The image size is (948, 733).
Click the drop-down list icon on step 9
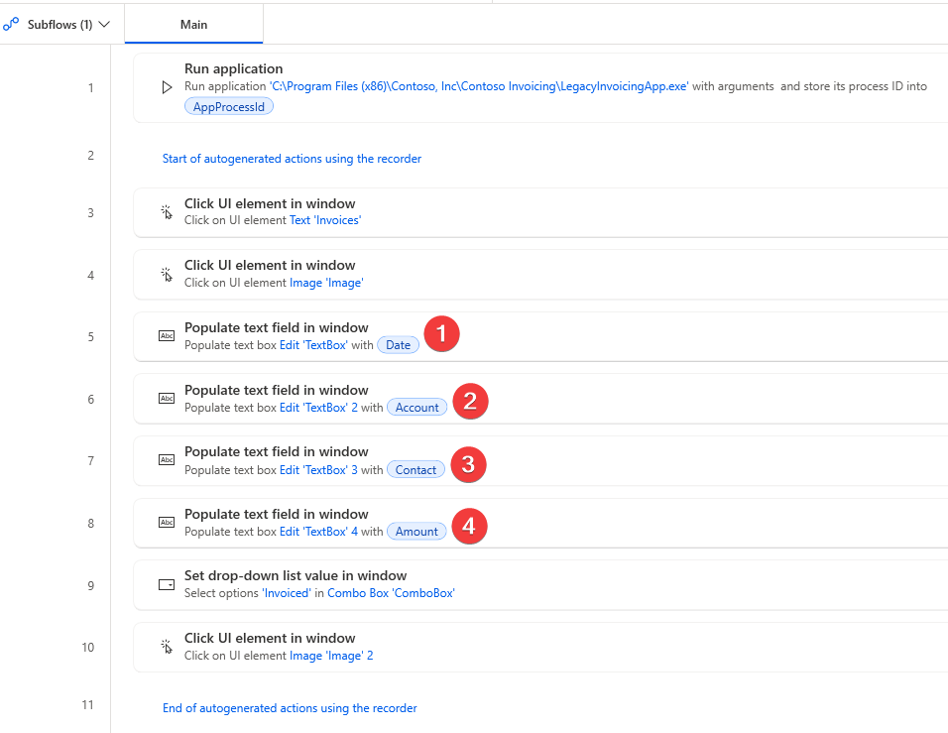click(167, 585)
